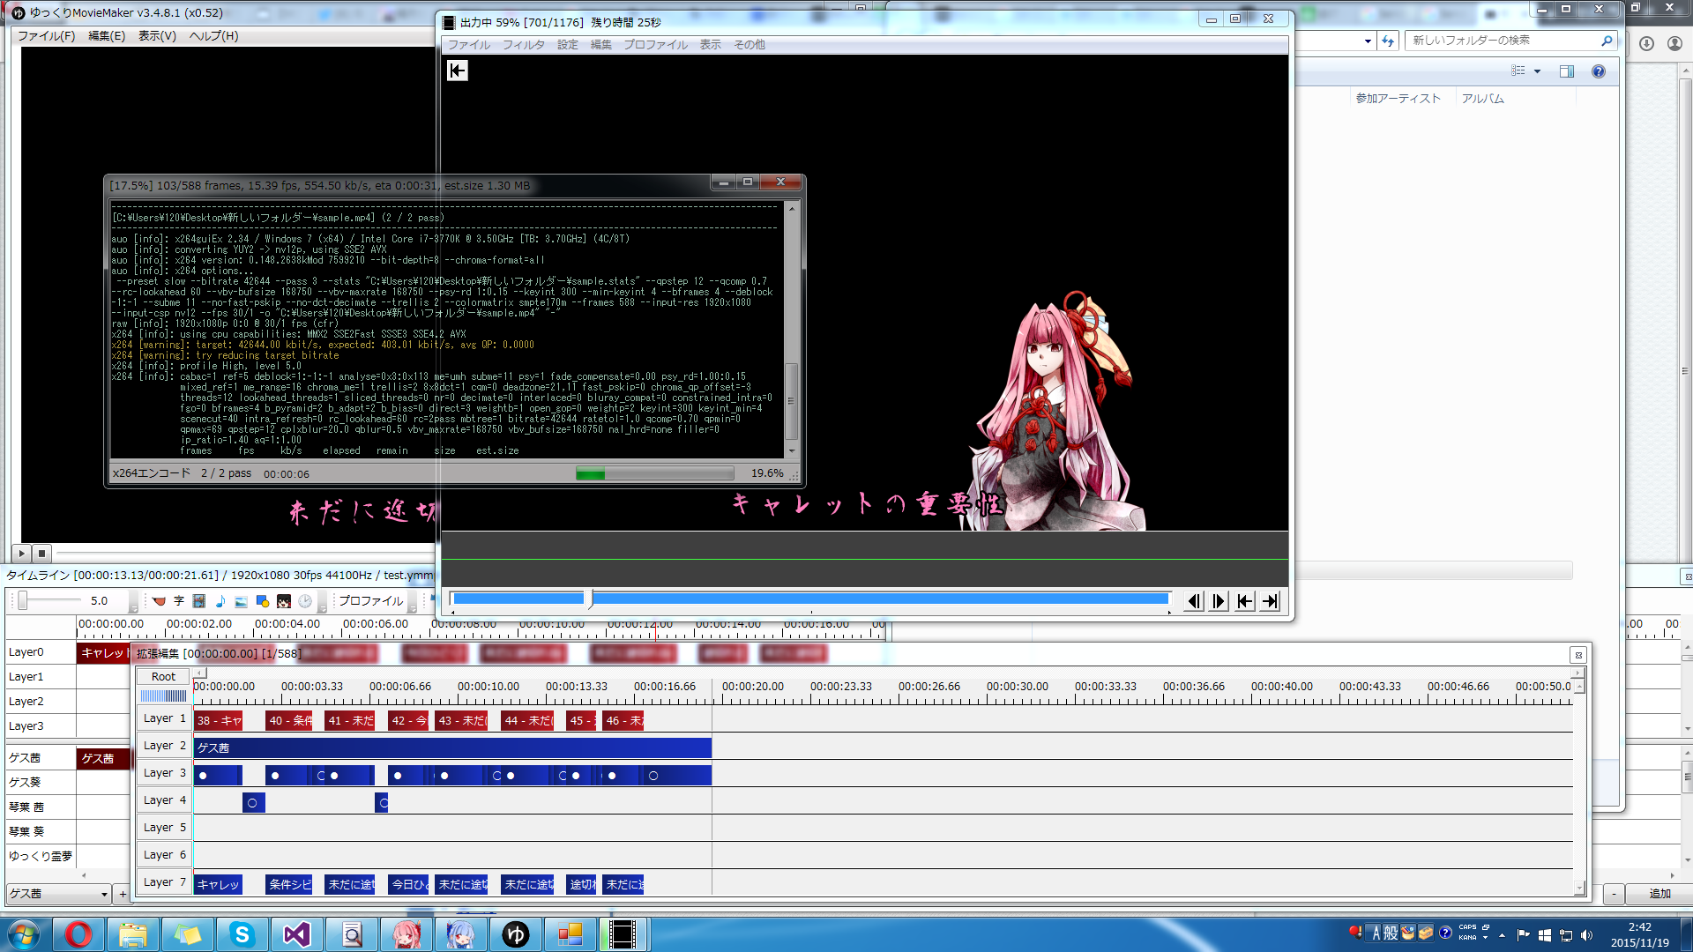Image resolution: width=1693 pixels, height=952 pixels.
Task: Open the その他 menu in the output window
Action: 750,45
